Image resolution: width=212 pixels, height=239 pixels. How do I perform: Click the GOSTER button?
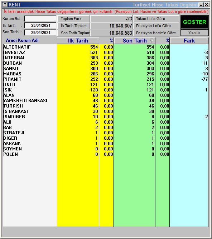pyautogui.click(x=194, y=22)
